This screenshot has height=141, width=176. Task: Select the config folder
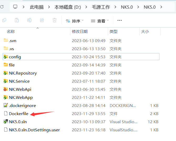[x=15, y=57]
